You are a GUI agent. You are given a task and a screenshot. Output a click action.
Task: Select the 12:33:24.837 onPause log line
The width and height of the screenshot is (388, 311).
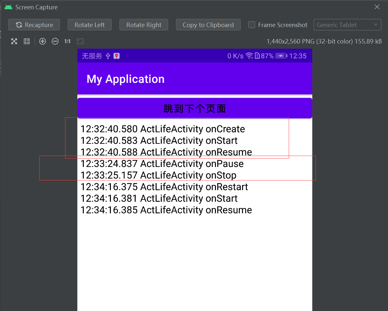pyautogui.click(x=162, y=164)
